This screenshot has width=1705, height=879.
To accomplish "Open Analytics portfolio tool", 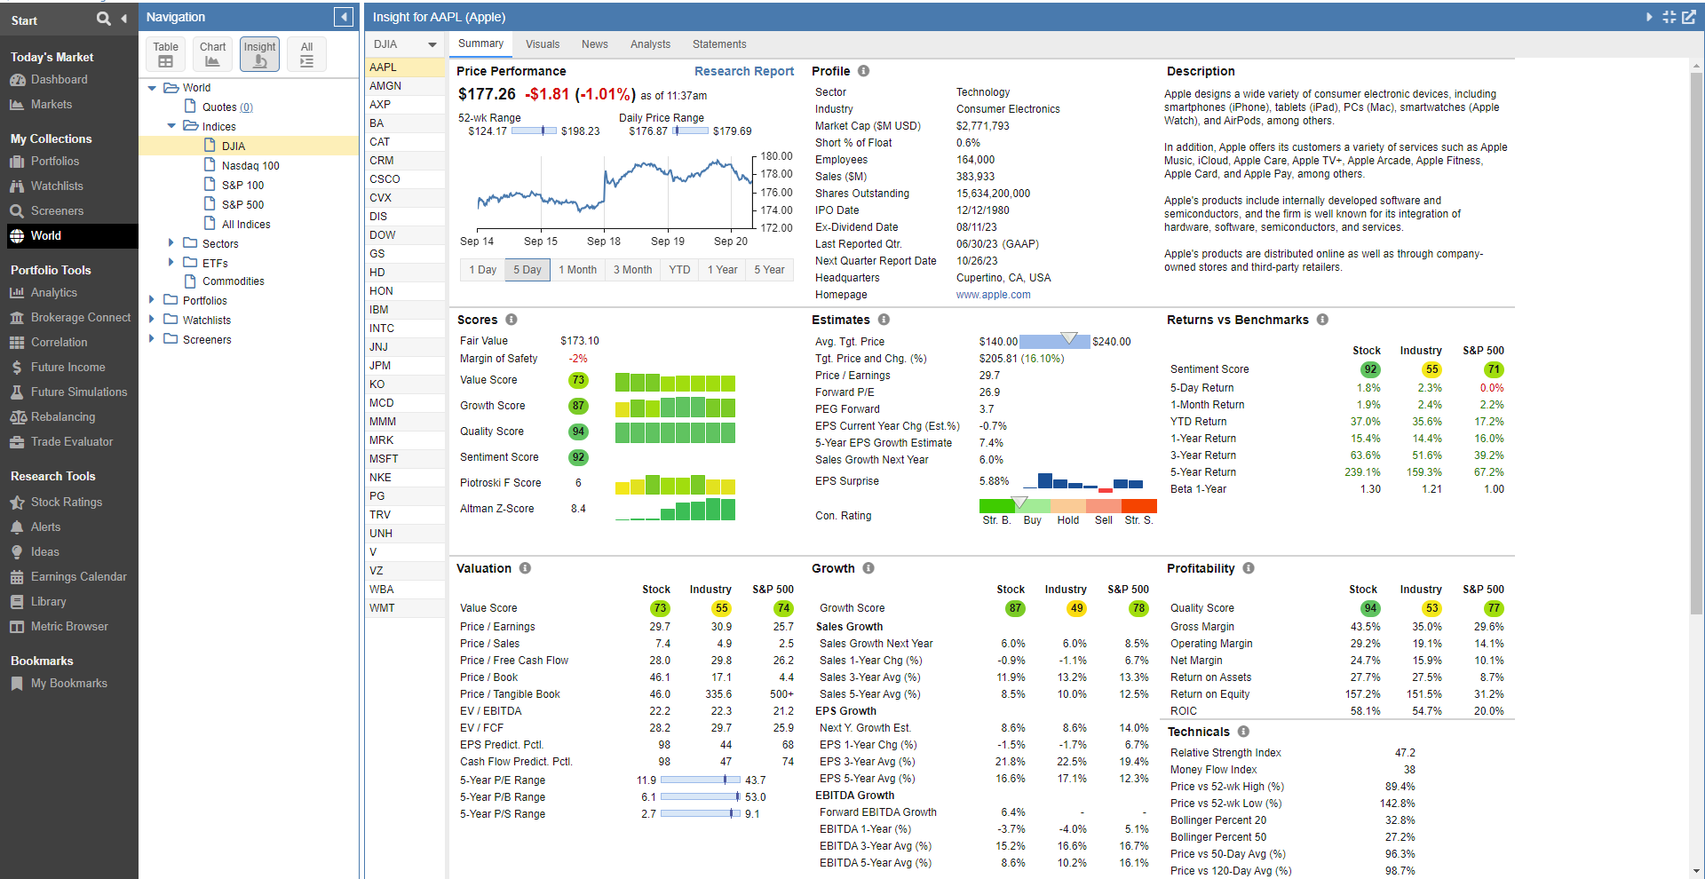I will coord(54,293).
